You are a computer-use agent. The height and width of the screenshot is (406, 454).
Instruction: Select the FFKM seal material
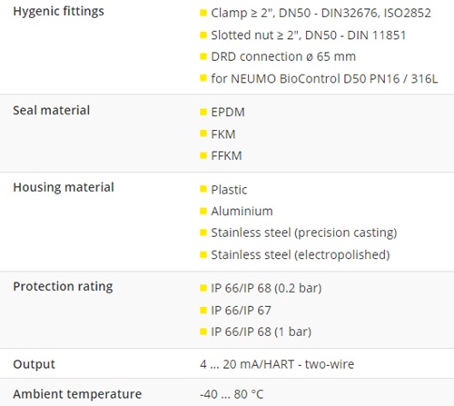[x=226, y=155]
